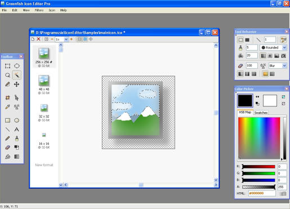Click the antialiasing toggle in Tool Behavior corner
This screenshot has width=290, height=209.
pyautogui.click(x=283, y=40)
